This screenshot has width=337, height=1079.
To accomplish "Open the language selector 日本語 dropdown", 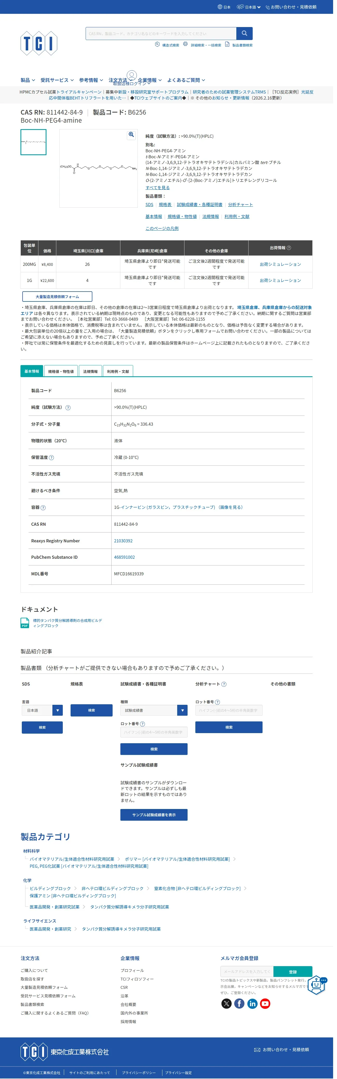I will (251, 7).
